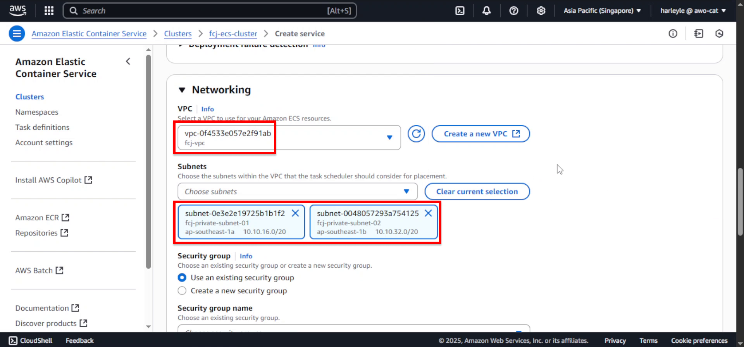
Task: Open Namespaces in the sidebar
Action: tap(37, 112)
